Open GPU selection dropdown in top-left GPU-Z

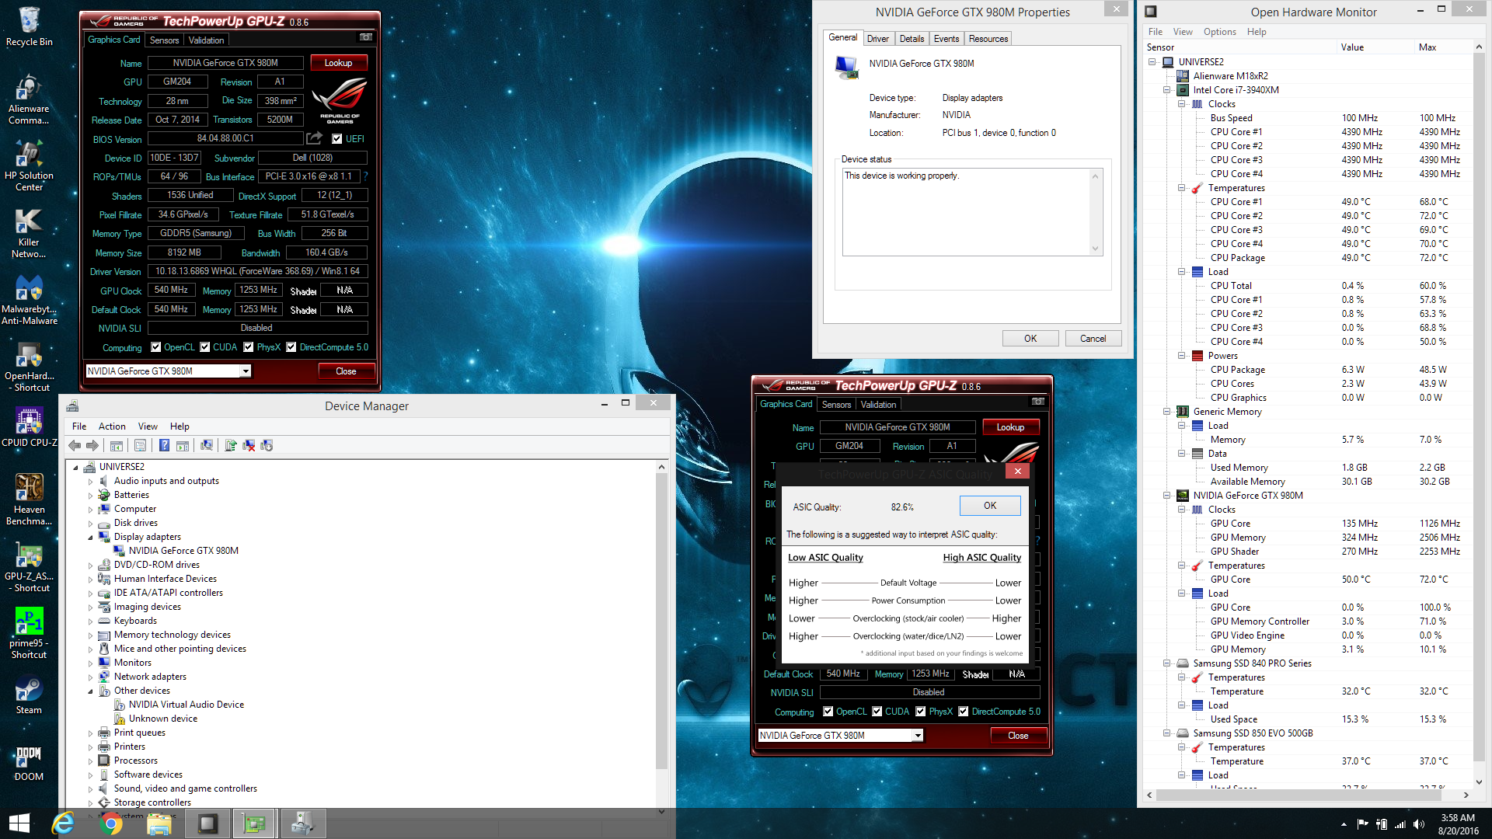[x=246, y=371]
